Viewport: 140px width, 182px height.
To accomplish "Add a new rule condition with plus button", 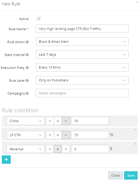I will coord(6,160).
